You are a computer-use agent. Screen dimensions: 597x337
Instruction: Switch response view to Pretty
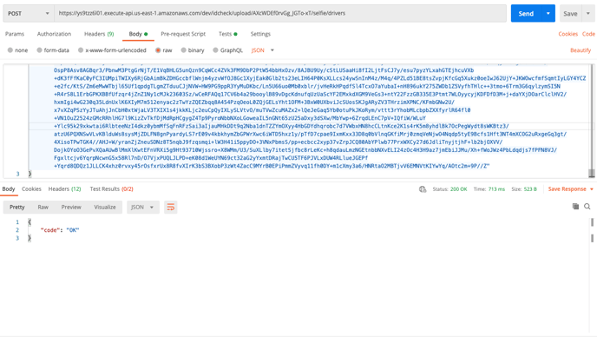(17, 207)
